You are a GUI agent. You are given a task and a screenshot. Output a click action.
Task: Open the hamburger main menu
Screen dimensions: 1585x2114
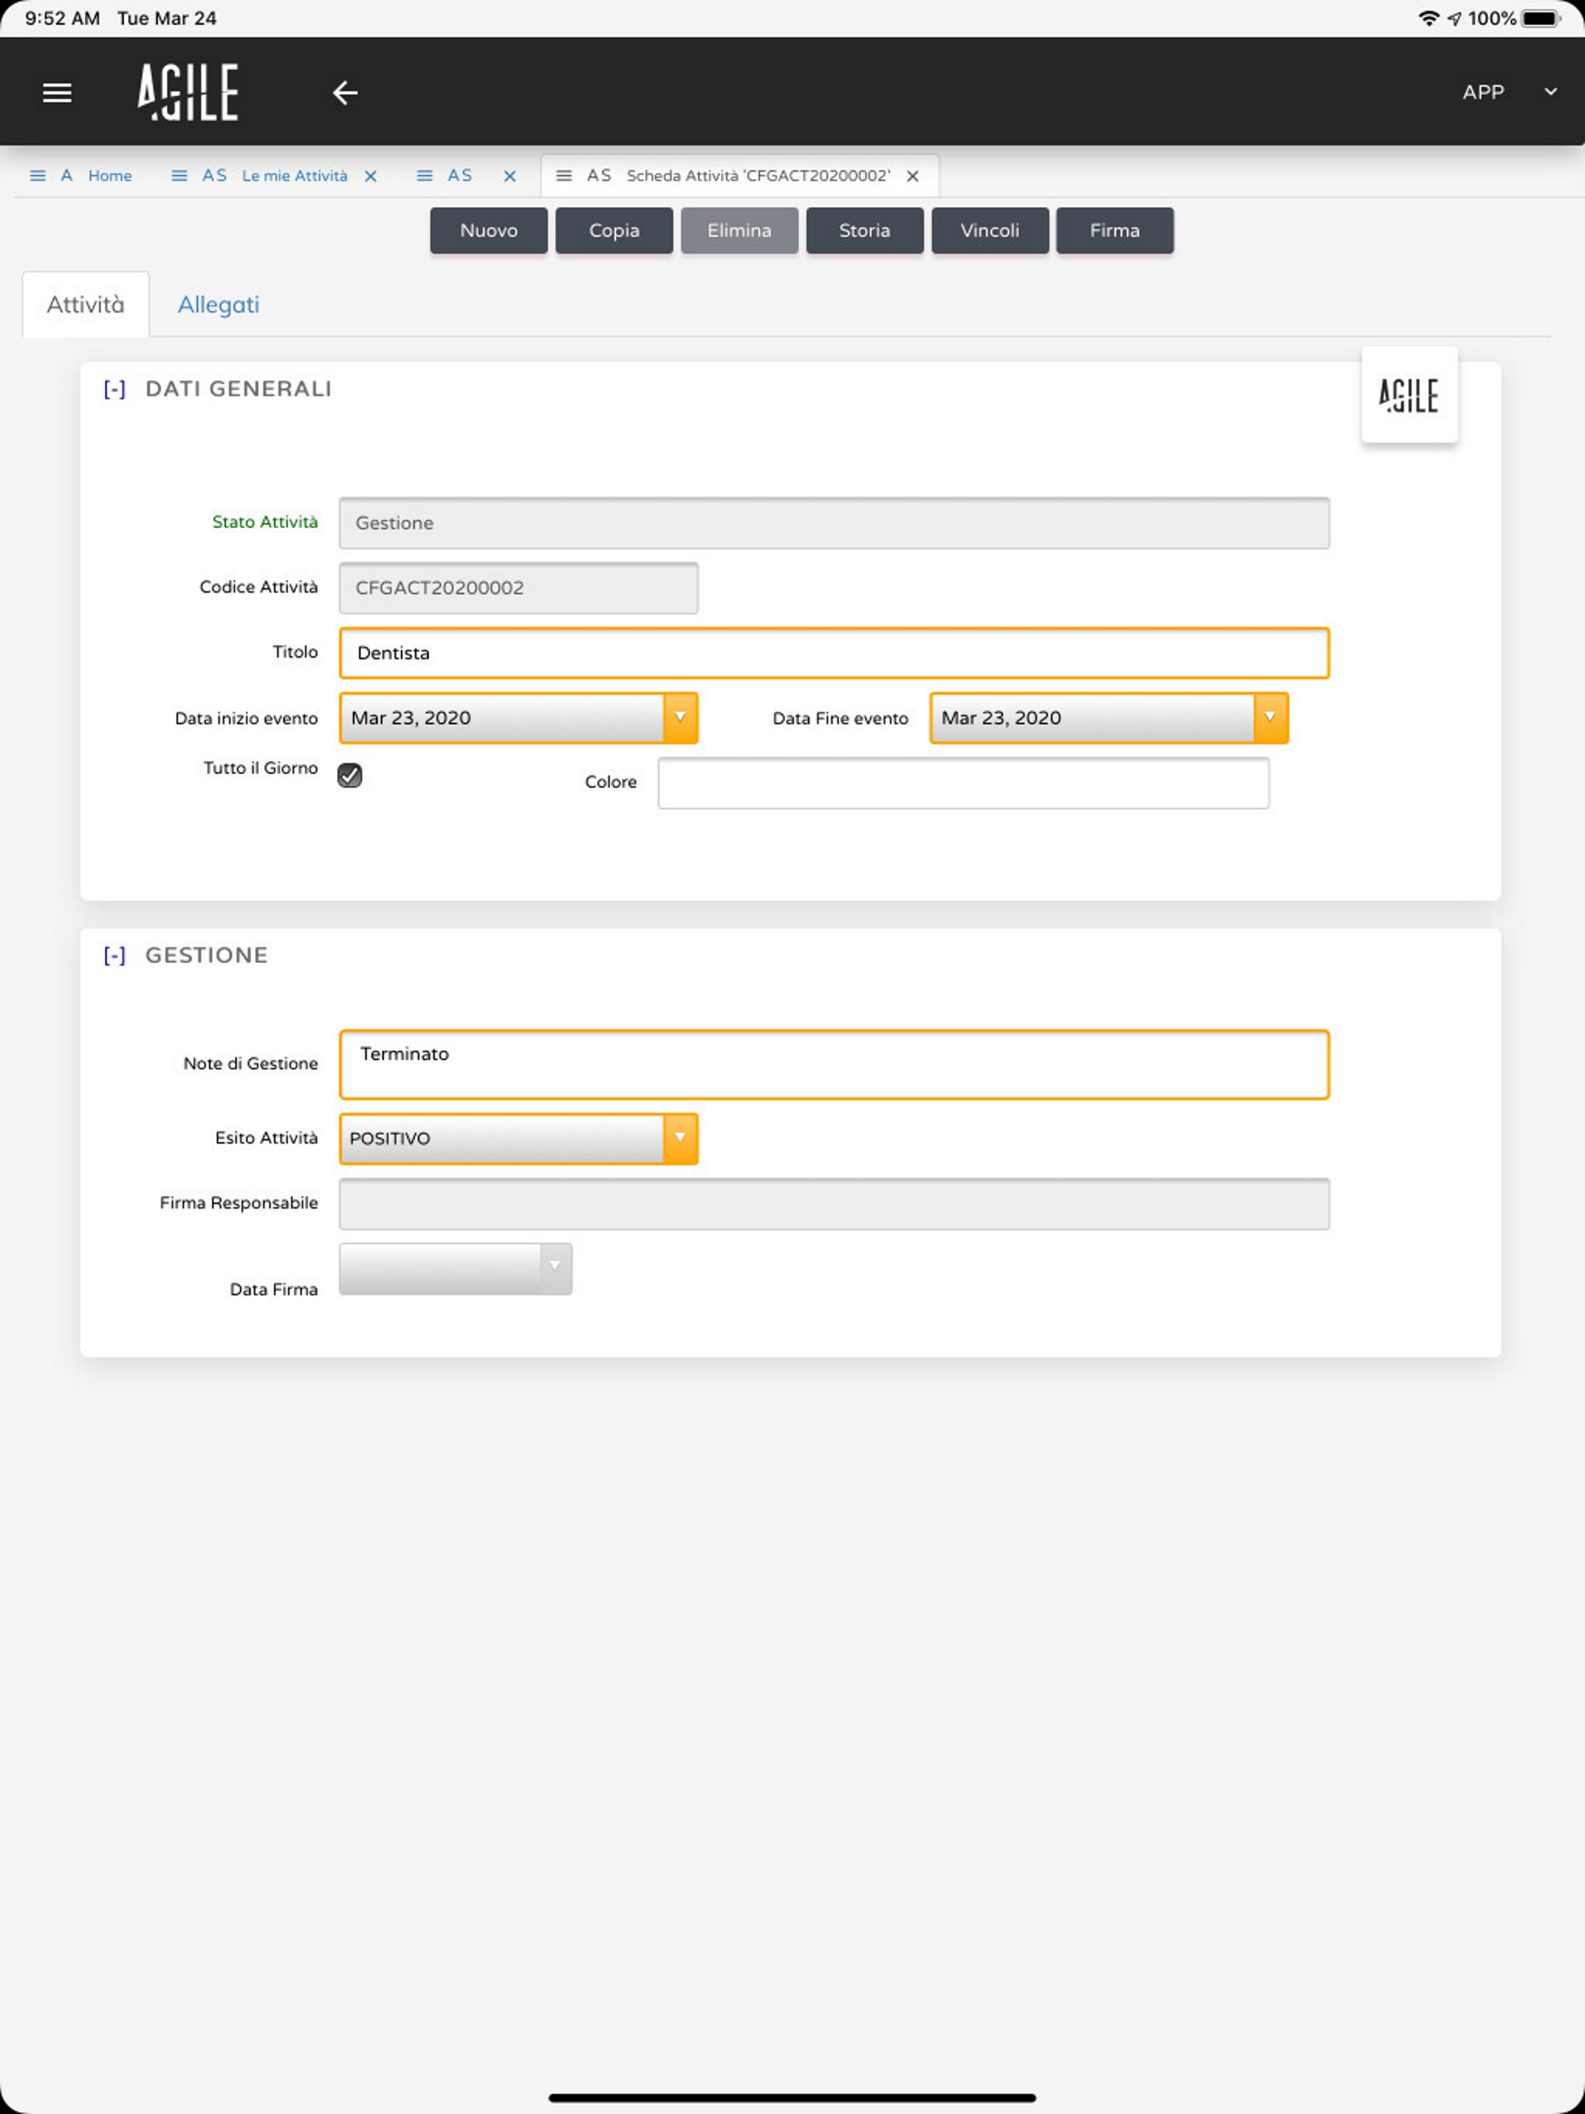(x=57, y=93)
